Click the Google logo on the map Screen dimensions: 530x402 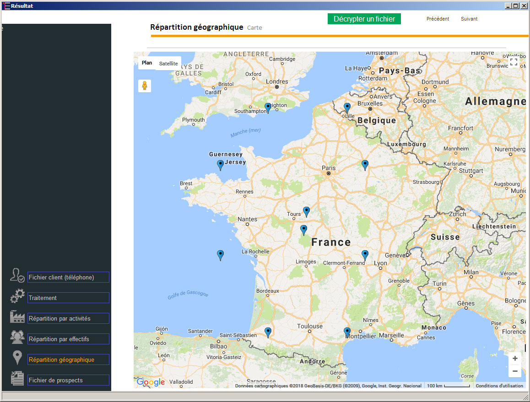(151, 382)
